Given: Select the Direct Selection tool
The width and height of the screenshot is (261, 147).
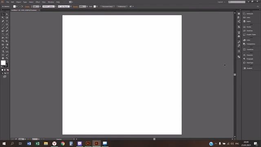Looking at the screenshot, I should (7, 14).
